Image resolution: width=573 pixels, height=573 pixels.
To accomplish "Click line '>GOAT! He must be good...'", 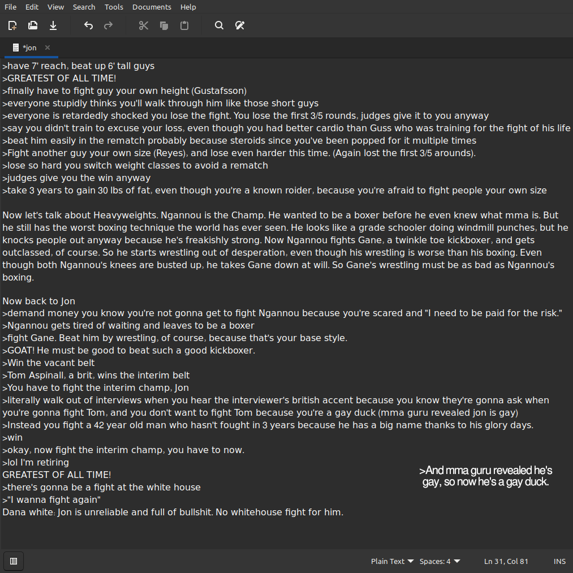I will pyautogui.click(x=128, y=351).
